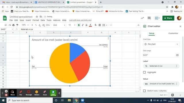Open the View menu
Image resolution: width=184 pixels, height=103 pixels.
(x=22, y=20)
